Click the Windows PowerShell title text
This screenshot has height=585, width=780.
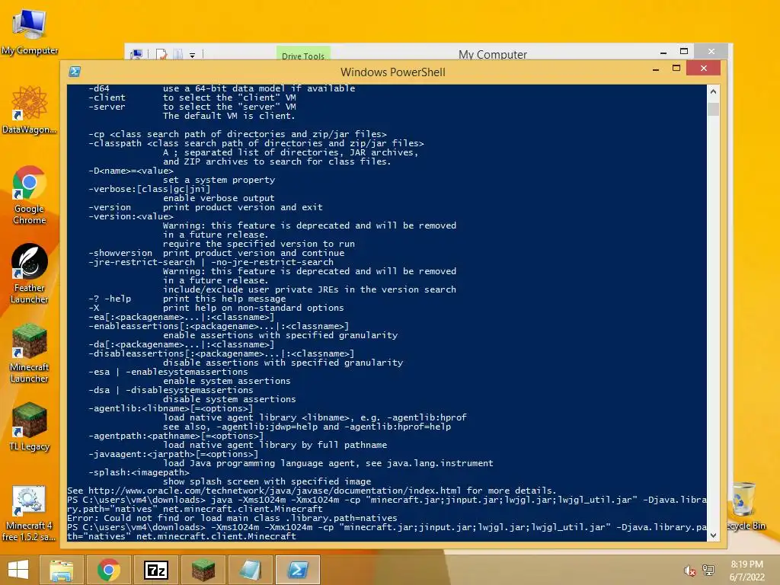(392, 72)
